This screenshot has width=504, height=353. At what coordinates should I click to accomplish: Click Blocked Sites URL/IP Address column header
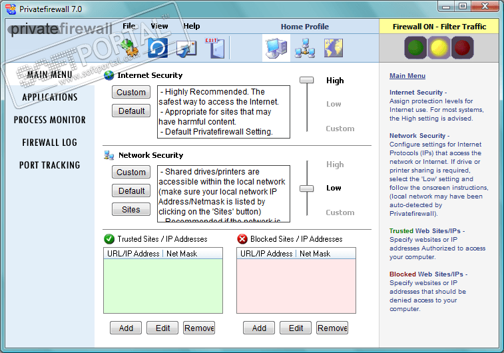[x=266, y=254]
